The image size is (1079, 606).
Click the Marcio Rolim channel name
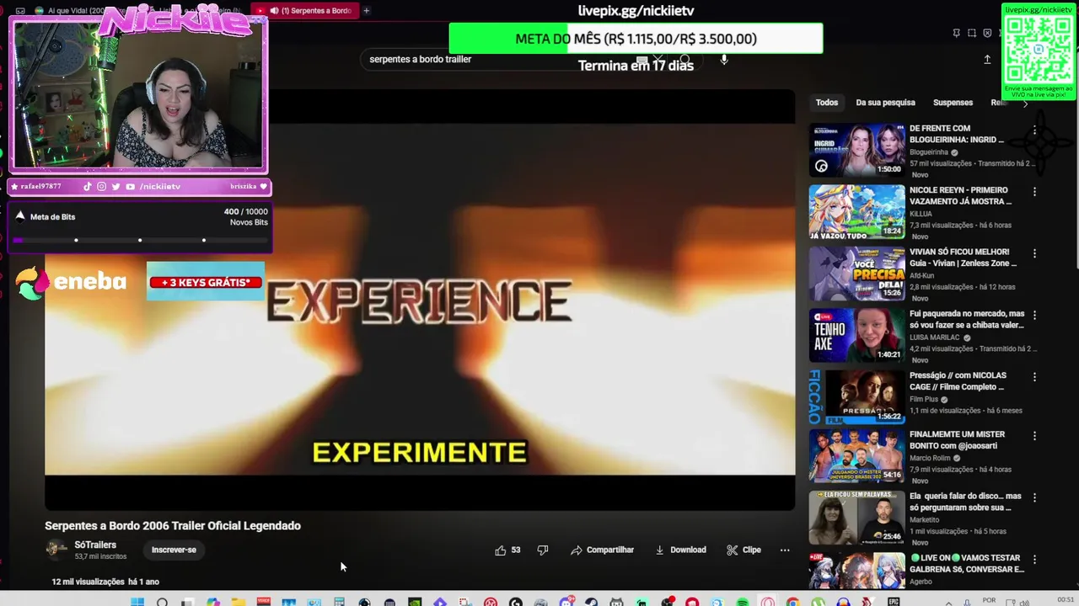click(931, 459)
